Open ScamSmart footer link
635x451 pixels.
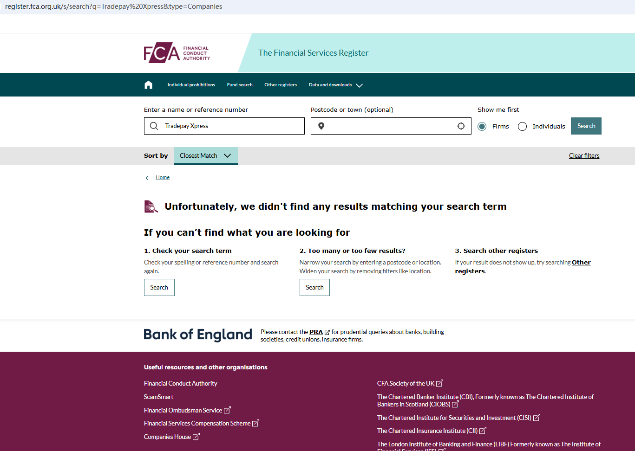pos(158,397)
